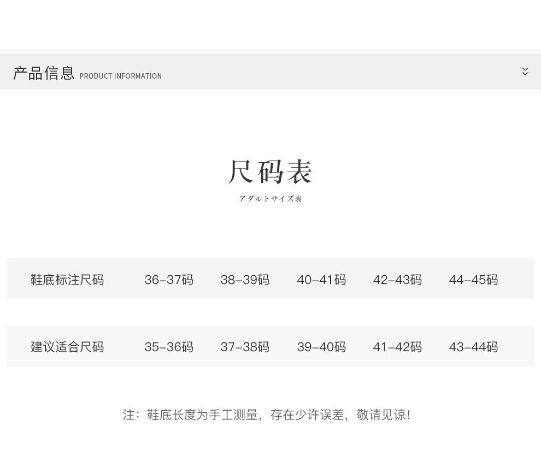The image size is (541, 456).
Task: Select the 鞋底标注尺码 row label
Action: 67,280
